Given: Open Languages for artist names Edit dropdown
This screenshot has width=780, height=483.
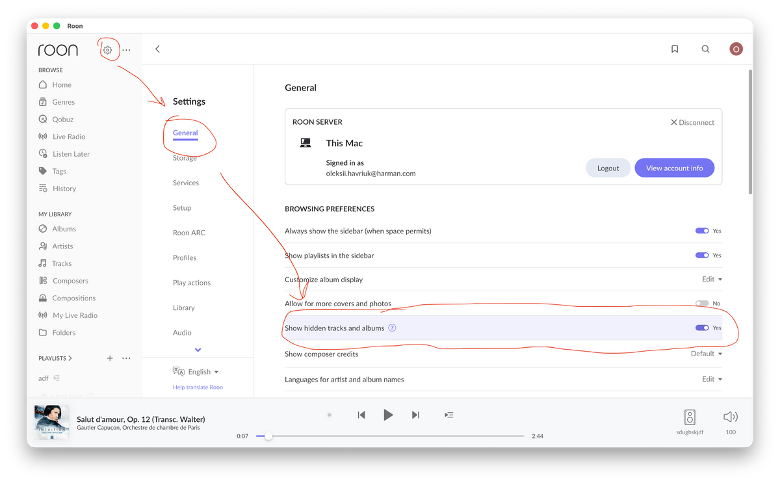Looking at the screenshot, I should pyautogui.click(x=712, y=379).
